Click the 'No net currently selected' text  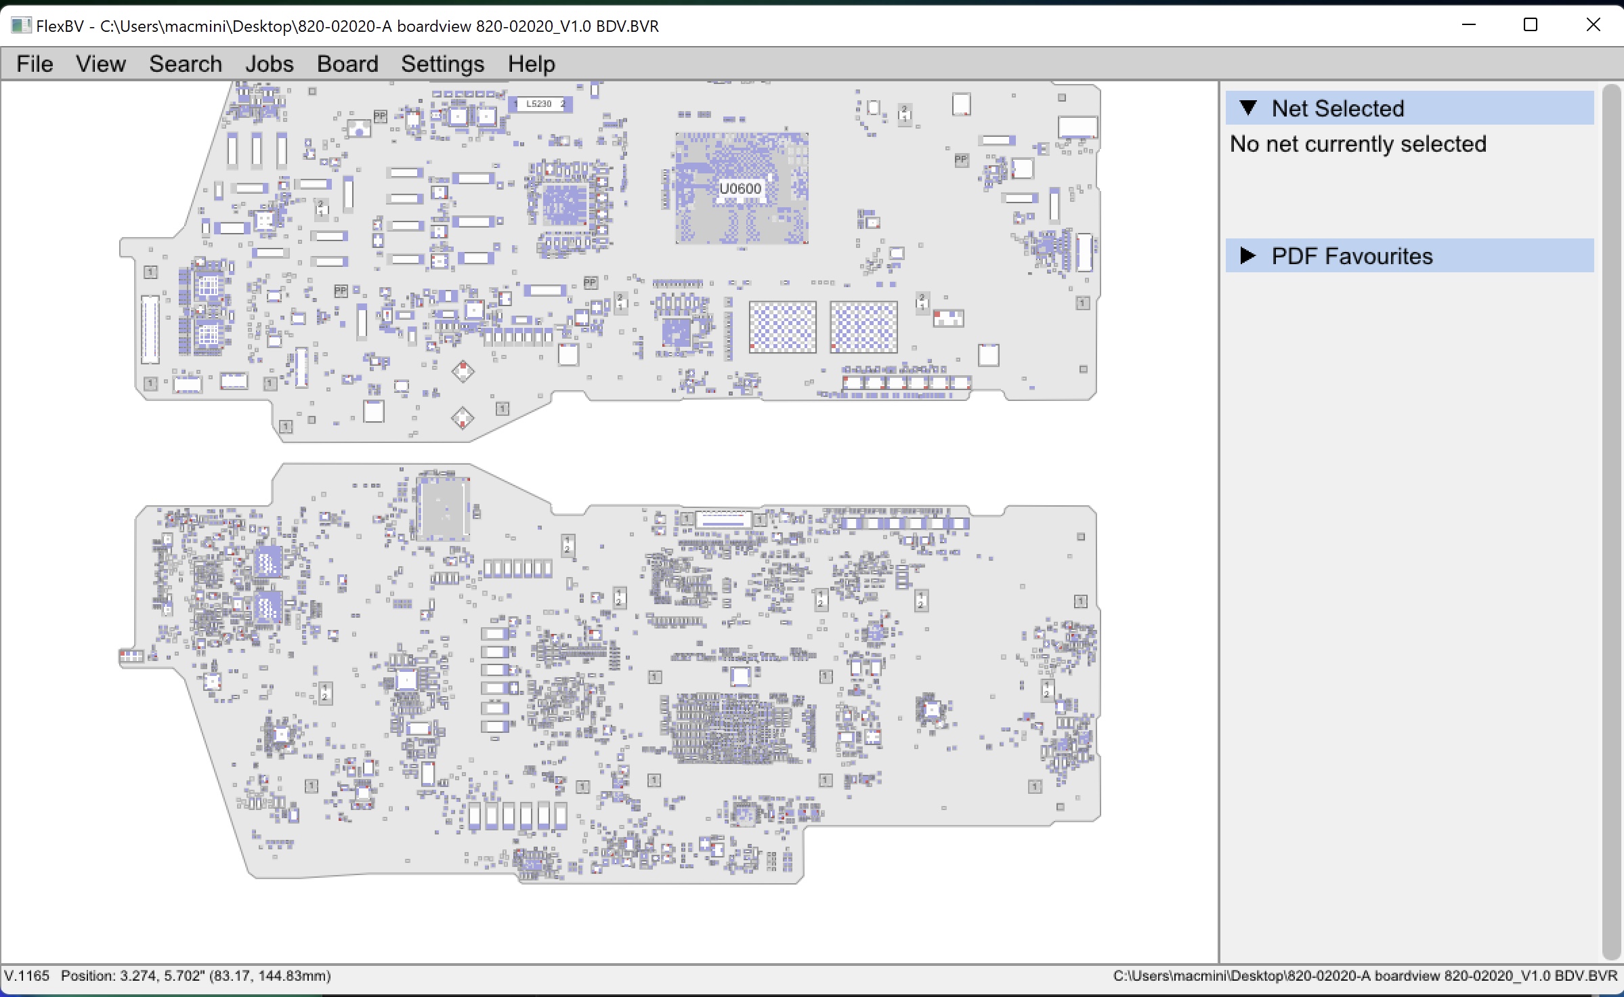point(1358,144)
